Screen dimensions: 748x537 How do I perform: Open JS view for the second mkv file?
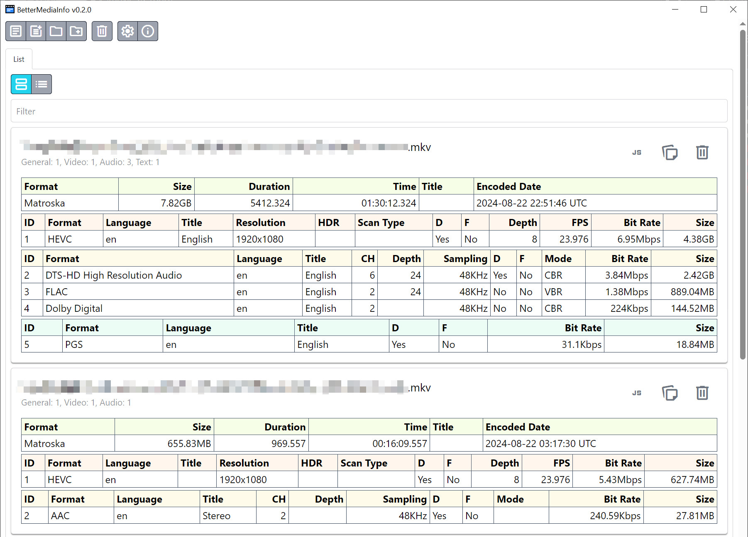636,393
